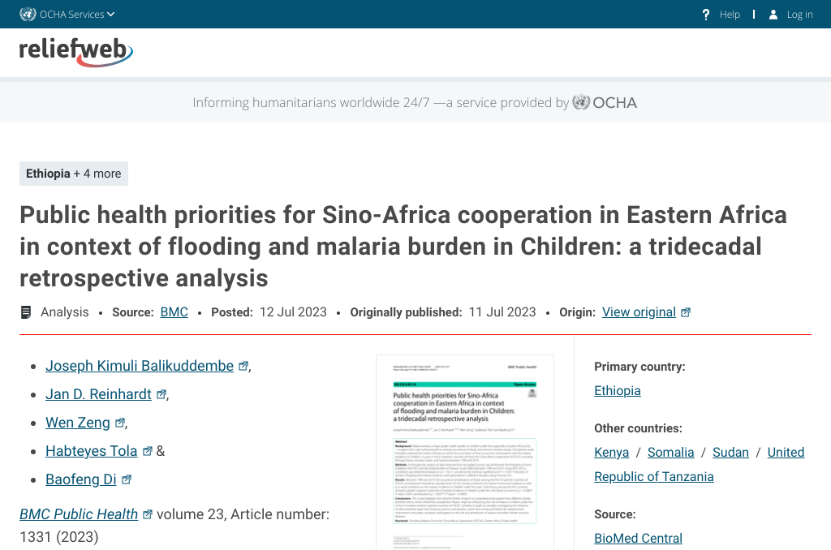
Task: Open the View original link
Action: click(639, 312)
